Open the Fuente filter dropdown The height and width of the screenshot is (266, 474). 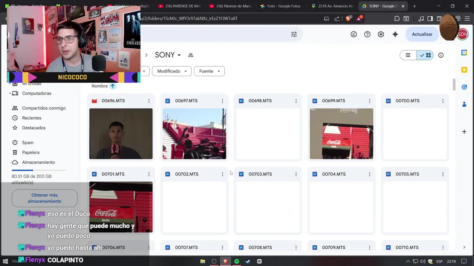pyautogui.click(x=209, y=71)
